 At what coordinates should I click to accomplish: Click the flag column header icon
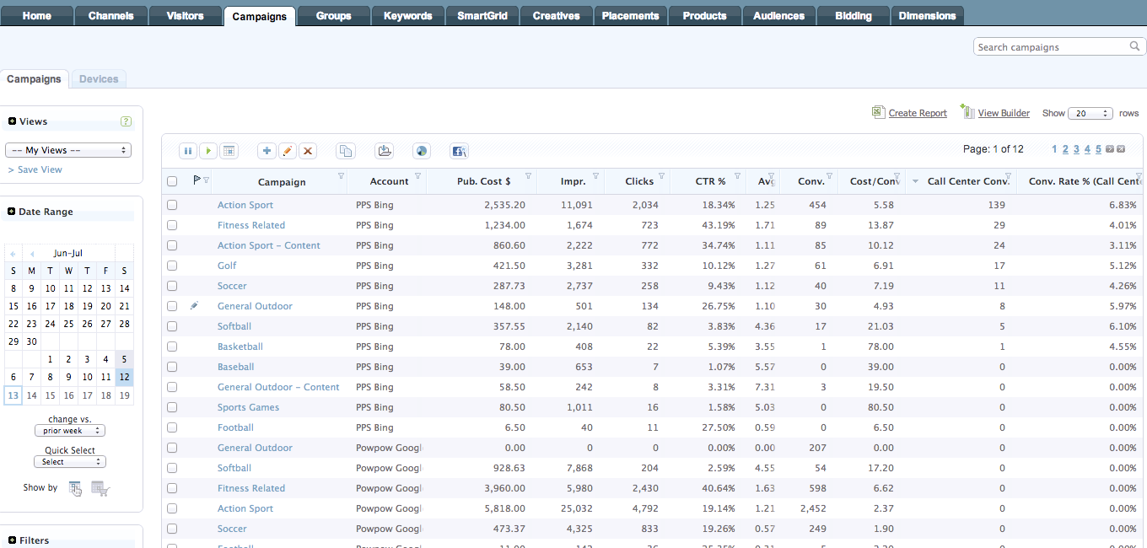click(x=197, y=180)
